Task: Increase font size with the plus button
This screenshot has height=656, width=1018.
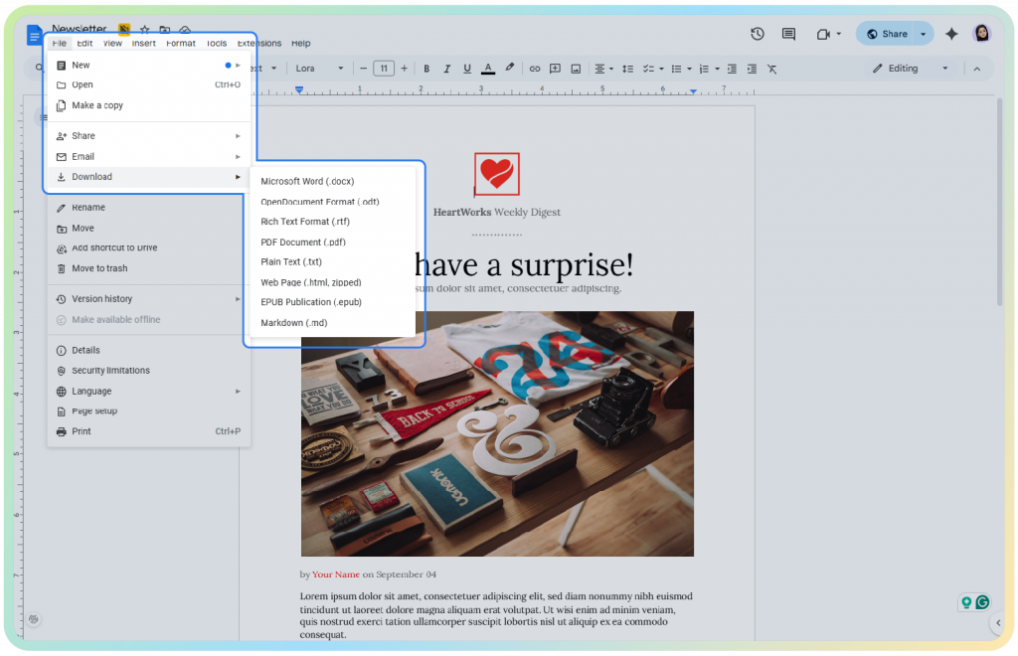Action: tap(404, 69)
